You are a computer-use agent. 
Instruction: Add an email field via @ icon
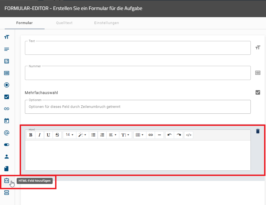[7, 133]
